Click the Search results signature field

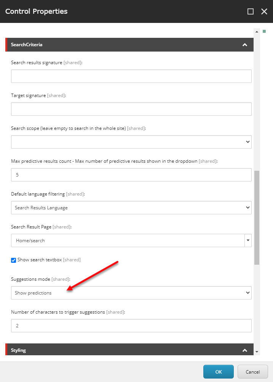131,76
